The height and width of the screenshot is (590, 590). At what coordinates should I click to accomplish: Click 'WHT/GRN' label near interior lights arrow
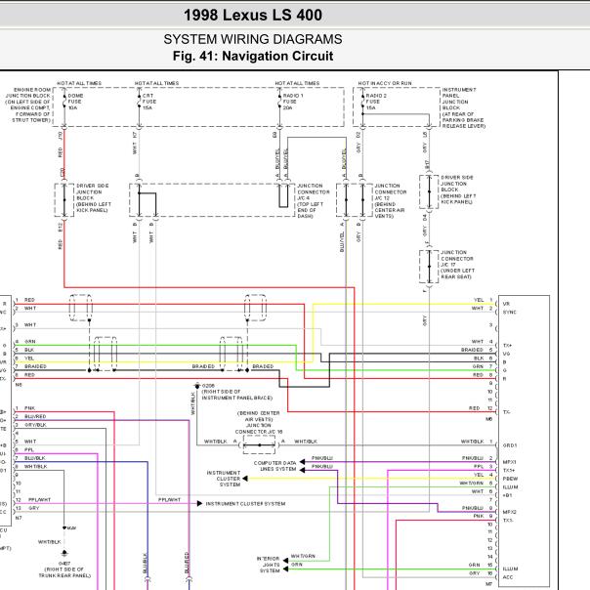[x=303, y=556]
